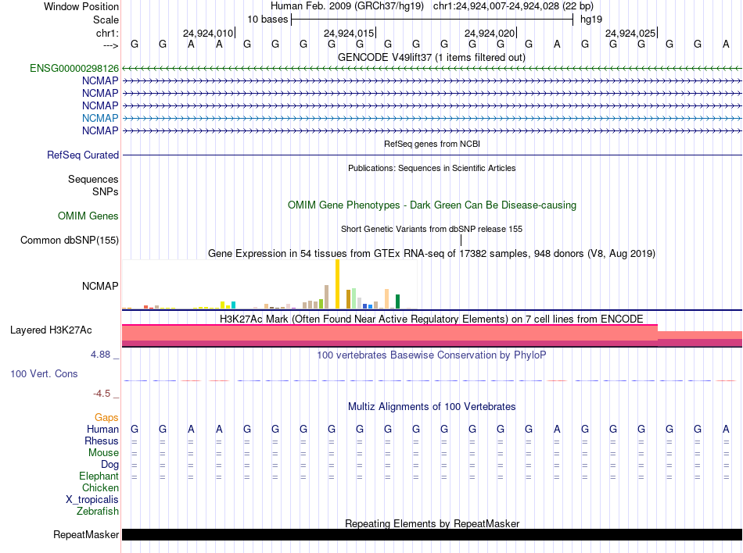Click the ENSG00000298126 gene label
The image size is (743, 553).
coord(74,69)
